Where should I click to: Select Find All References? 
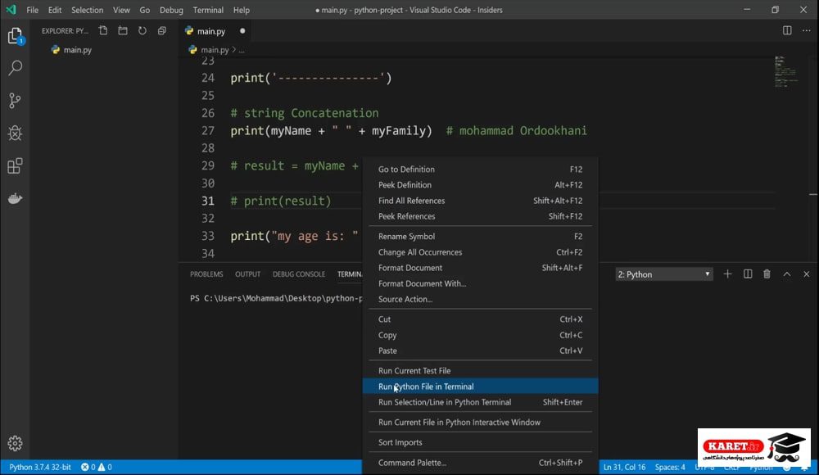pyautogui.click(x=480, y=201)
